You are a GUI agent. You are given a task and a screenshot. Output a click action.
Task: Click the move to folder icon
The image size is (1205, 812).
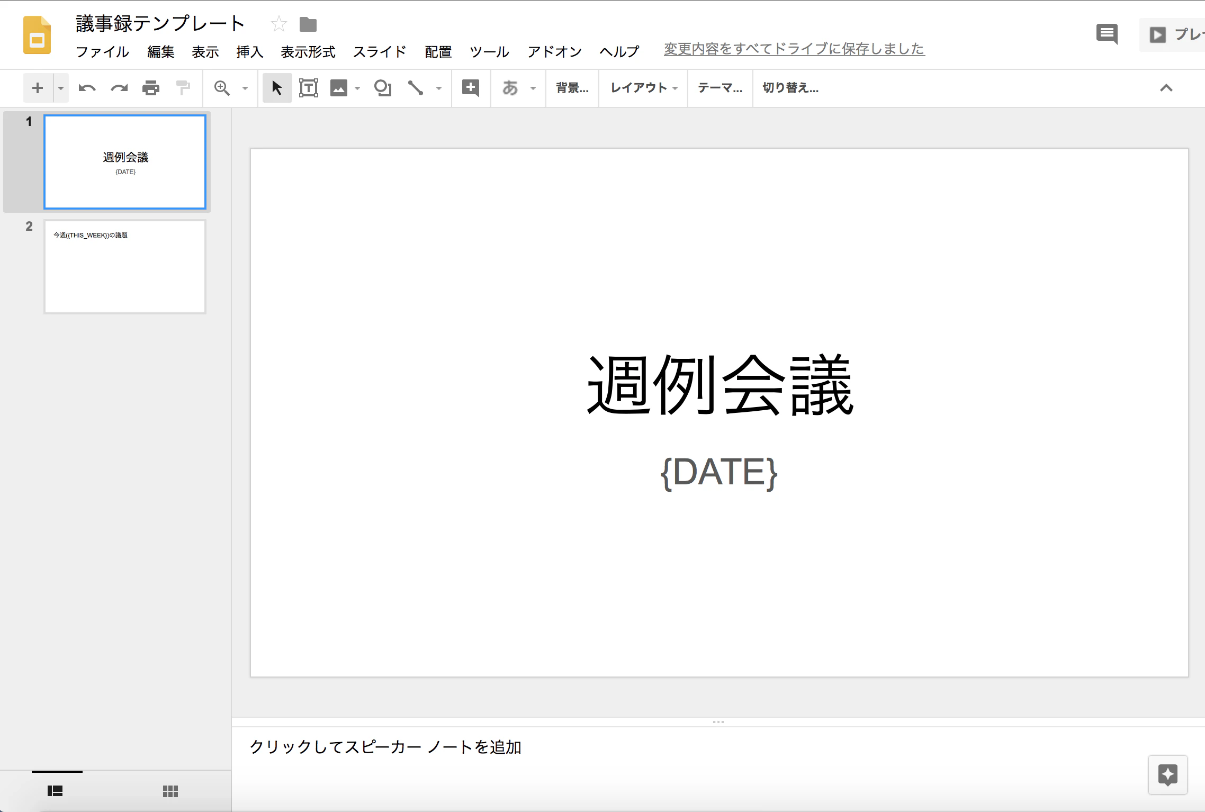(308, 24)
